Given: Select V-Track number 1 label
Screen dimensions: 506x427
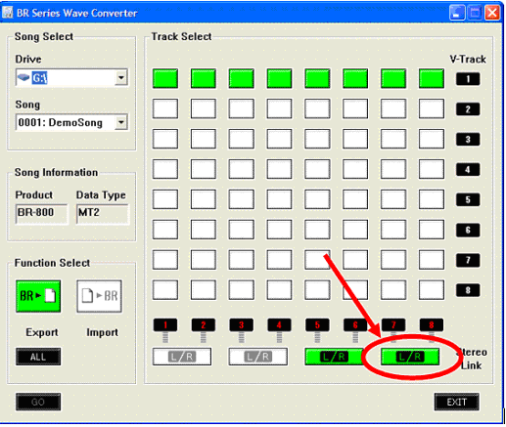Looking at the screenshot, I should coord(468,79).
